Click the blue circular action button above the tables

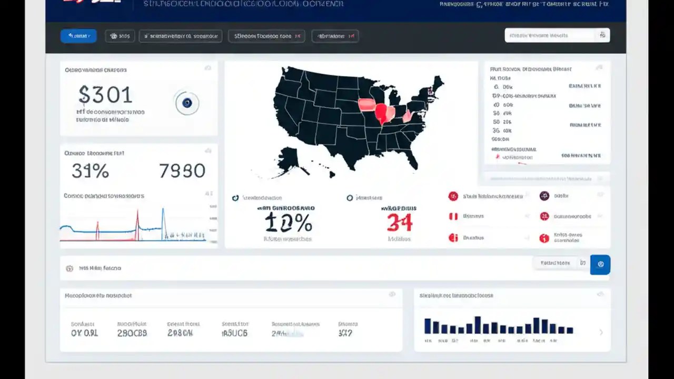(600, 265)
